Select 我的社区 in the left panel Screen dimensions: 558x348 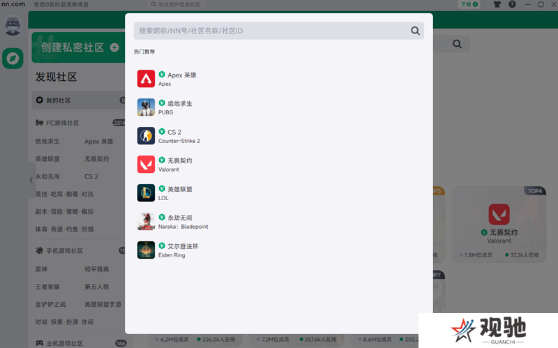tap(79, 100)
